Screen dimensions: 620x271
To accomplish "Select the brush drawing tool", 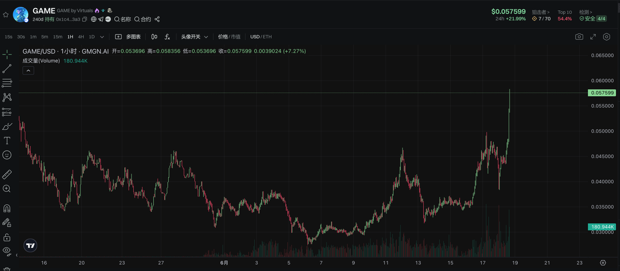I will pos(7,126).
